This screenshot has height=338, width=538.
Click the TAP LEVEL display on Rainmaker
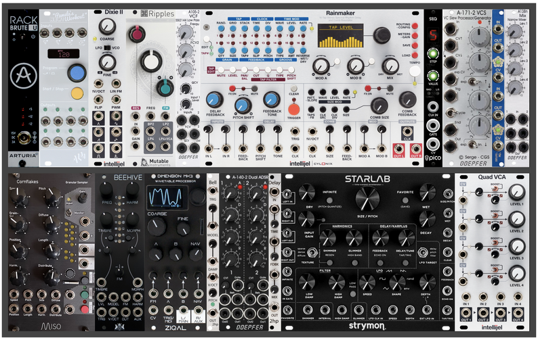(x=340, y=36)
